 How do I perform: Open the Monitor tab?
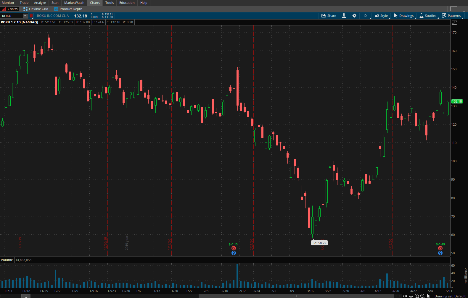[8, 3]
